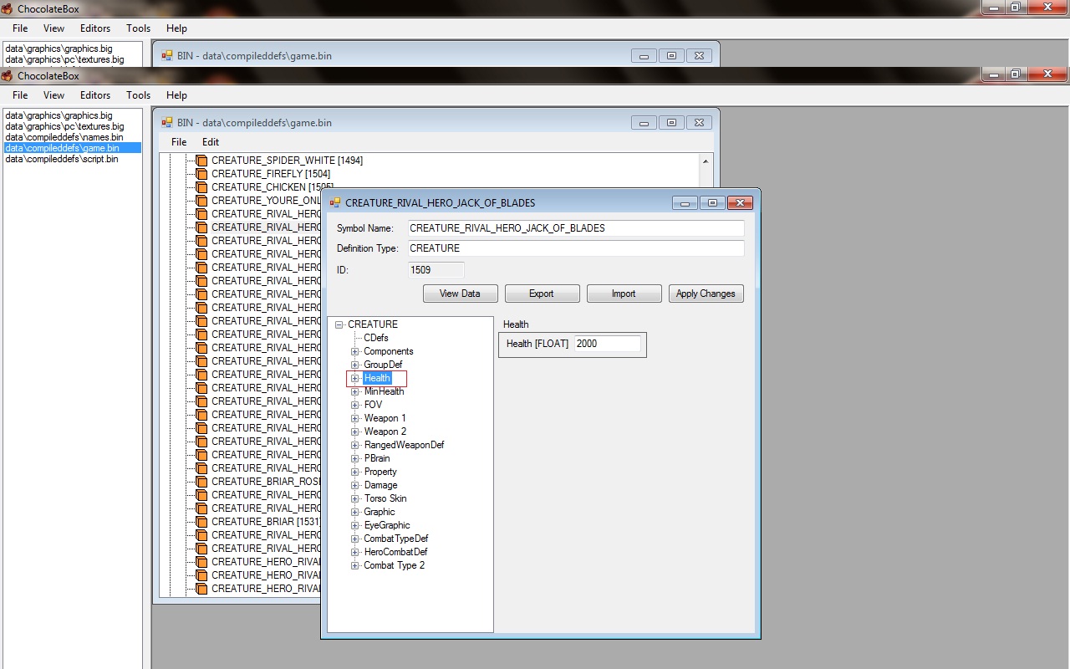Open the Editors menu
This screenshot has height=669, width=1070.
pyautogui.click(x=95, y=95)
